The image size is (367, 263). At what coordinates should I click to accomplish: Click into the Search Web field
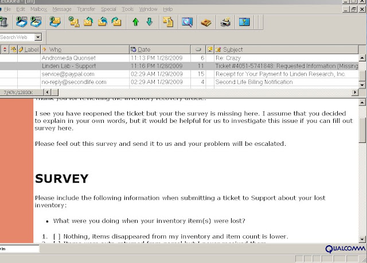pos(17,37)
